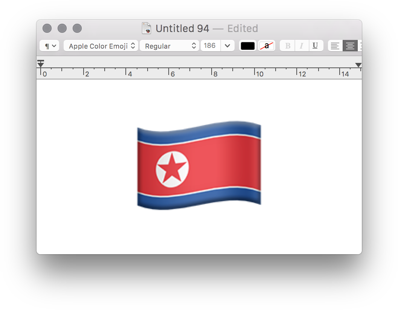The height and width of the screenshot is (310, 398).
Task: Open the text background color swatch
Action: pos(267,46)
